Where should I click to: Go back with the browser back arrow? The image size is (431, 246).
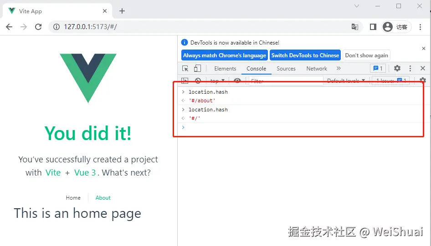pyautogui.click(x=9, y=27)
